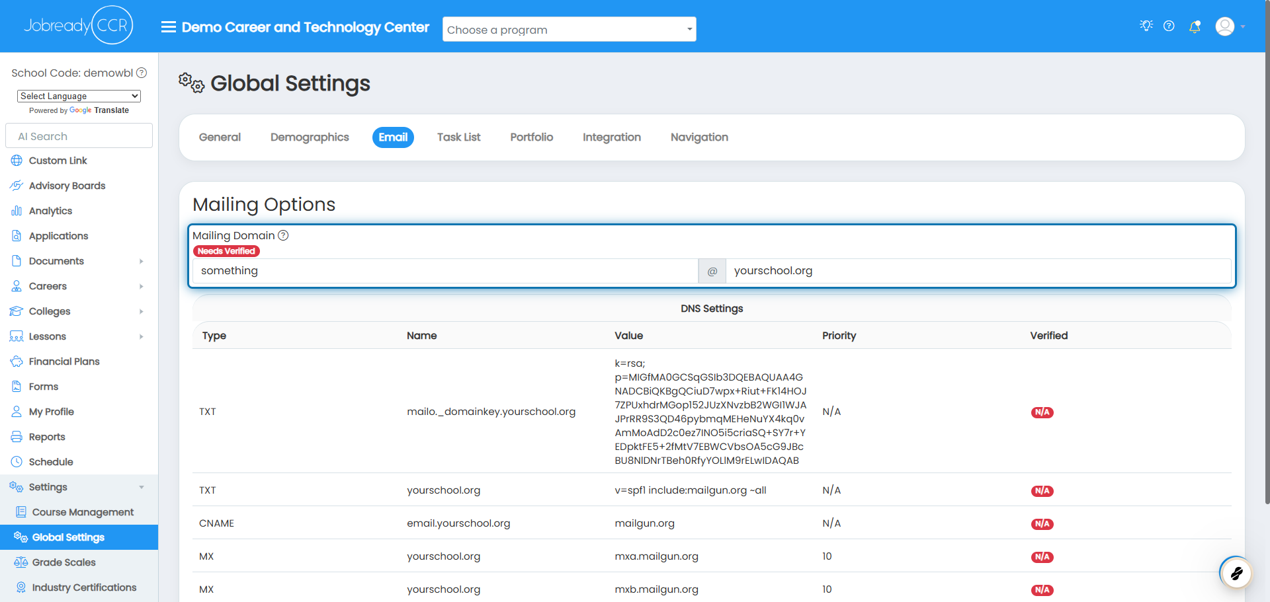Open the floating chat widget button
The height and width of the screenshot is (602, 1270).
pyautogui.click(x=1236, y=573)
